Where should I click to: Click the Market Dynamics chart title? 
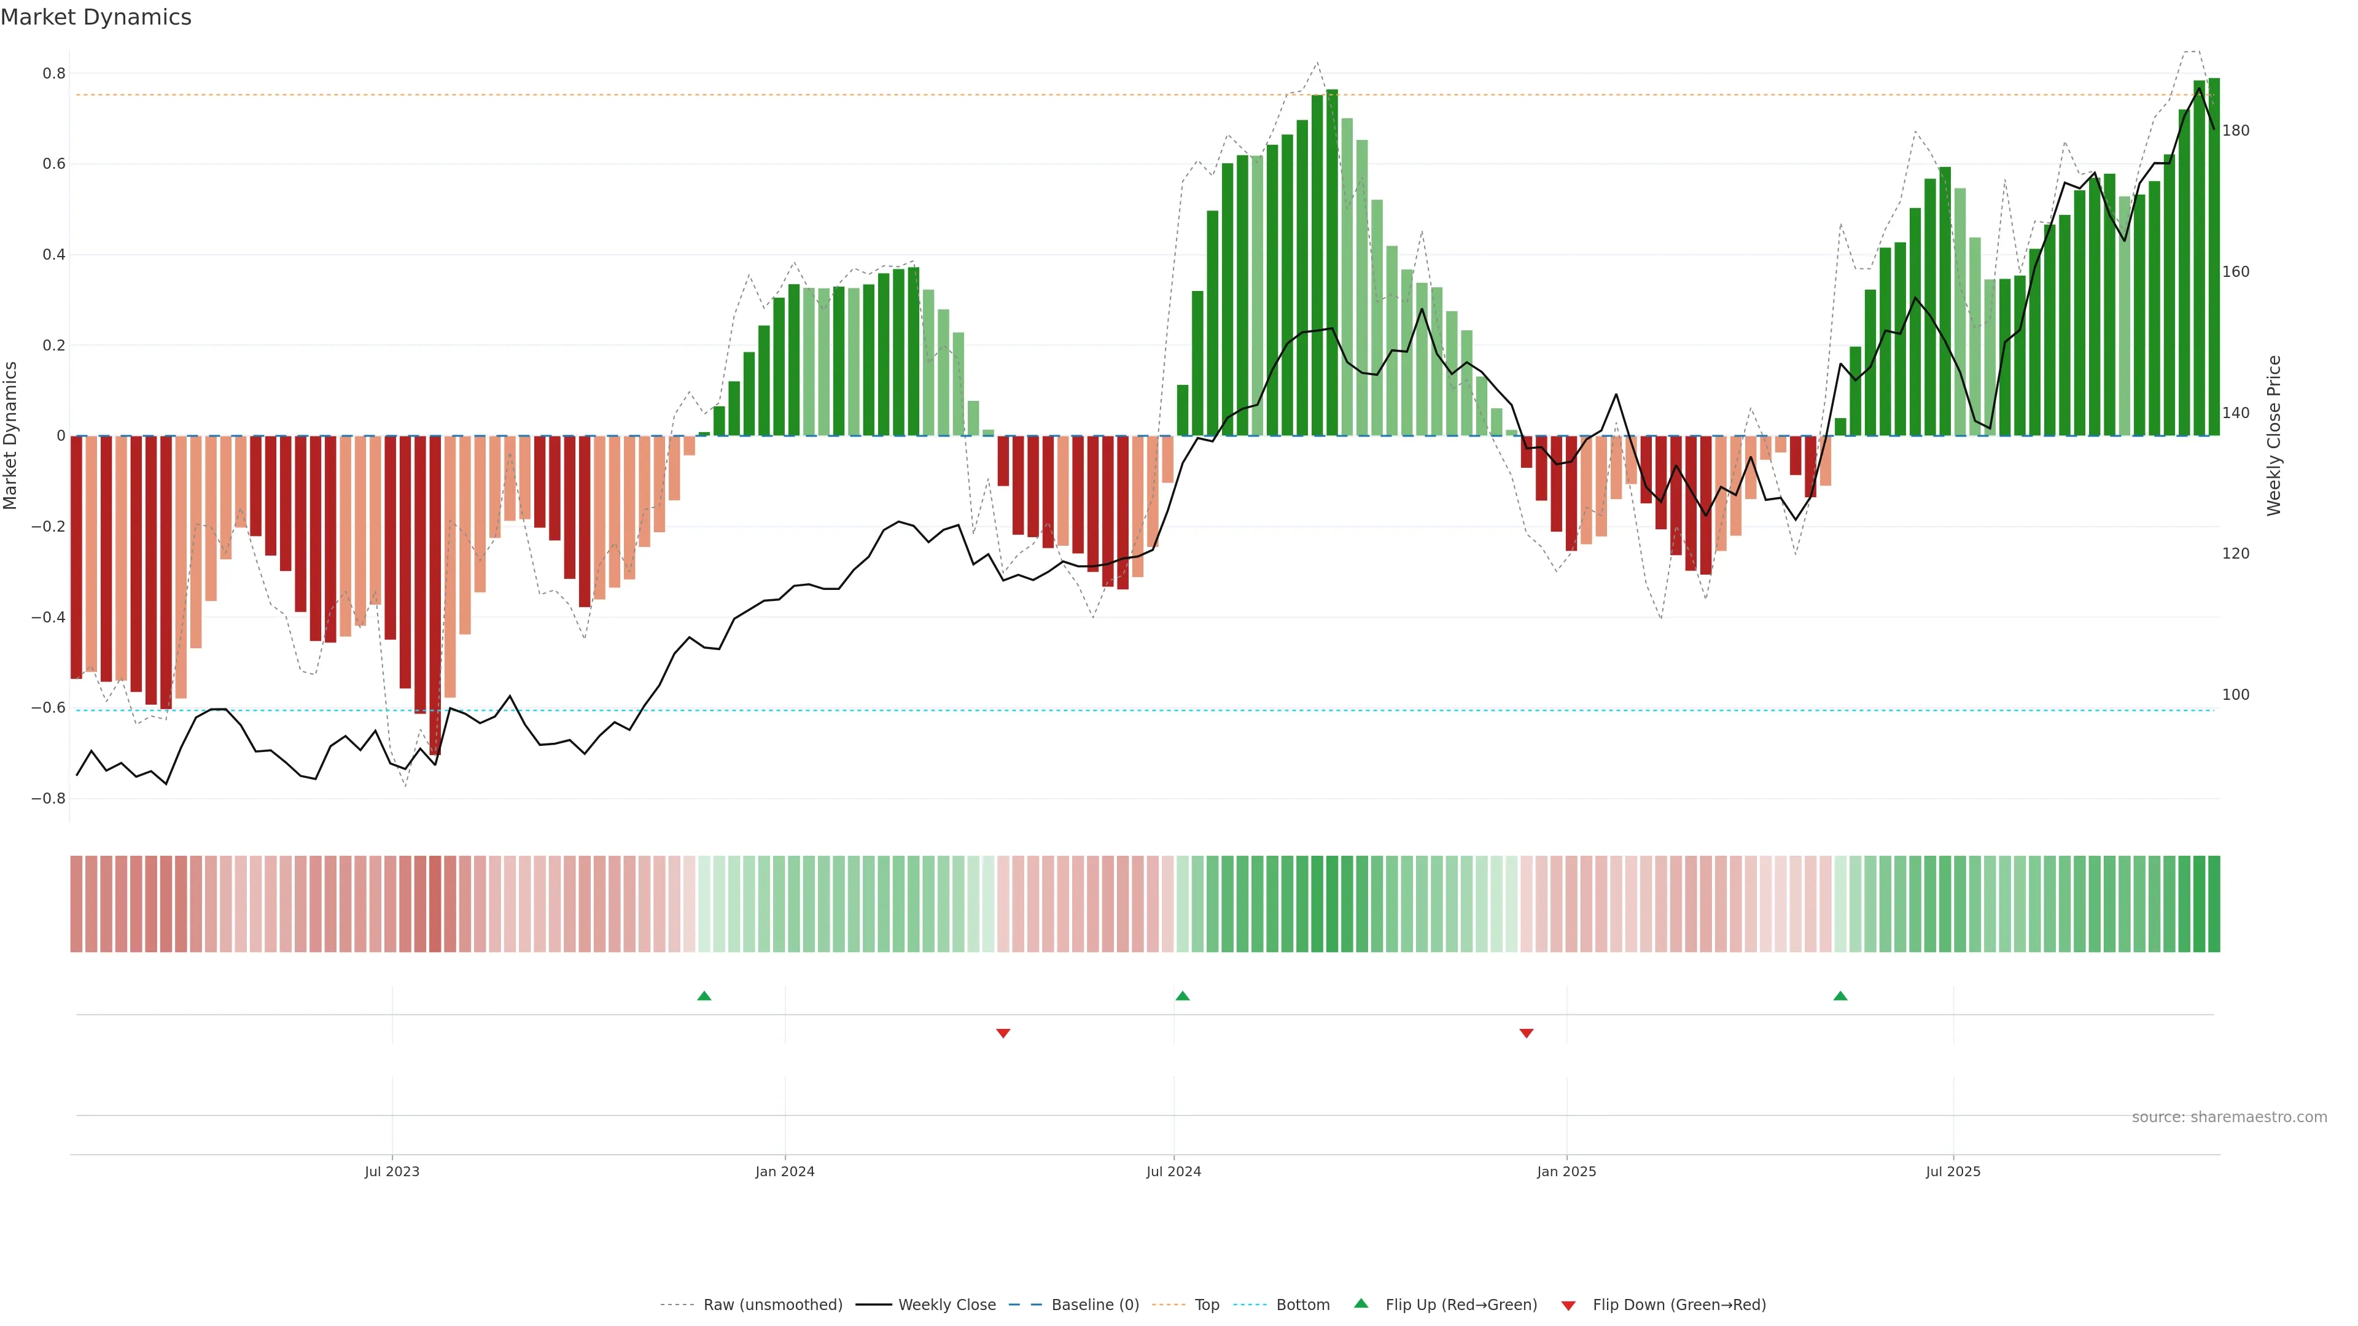tap(96, 17)
